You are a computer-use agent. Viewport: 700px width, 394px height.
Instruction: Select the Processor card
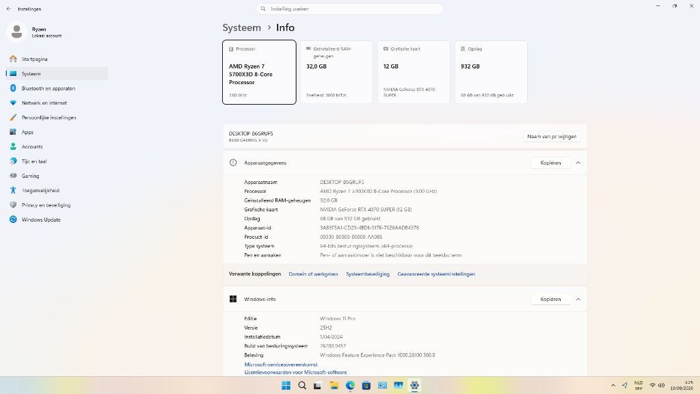click(259, 73)
